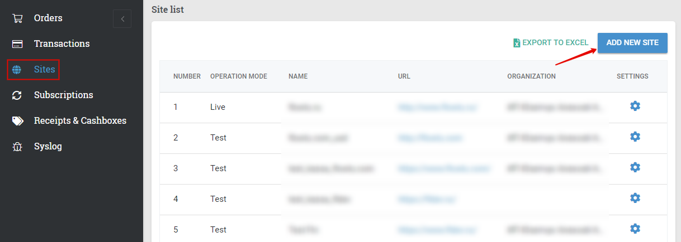The width and height of the screenshot is (681, 242).
Task: Collapse the sidebar with the chevron button
Action: (x=122, y=19)
